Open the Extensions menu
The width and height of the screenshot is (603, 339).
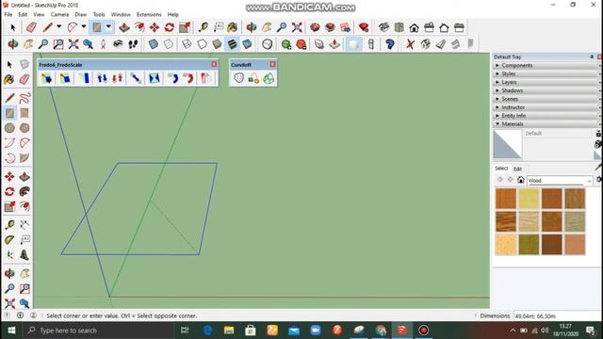tap(149, 14)
